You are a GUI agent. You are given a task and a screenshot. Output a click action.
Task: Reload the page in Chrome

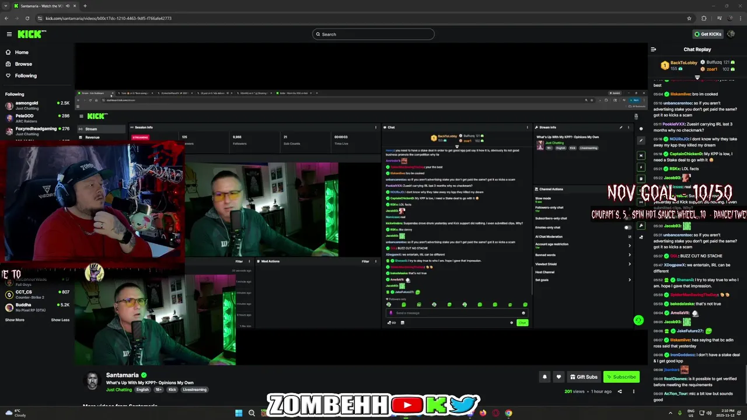pyautogui.click(x=27, y=18)
